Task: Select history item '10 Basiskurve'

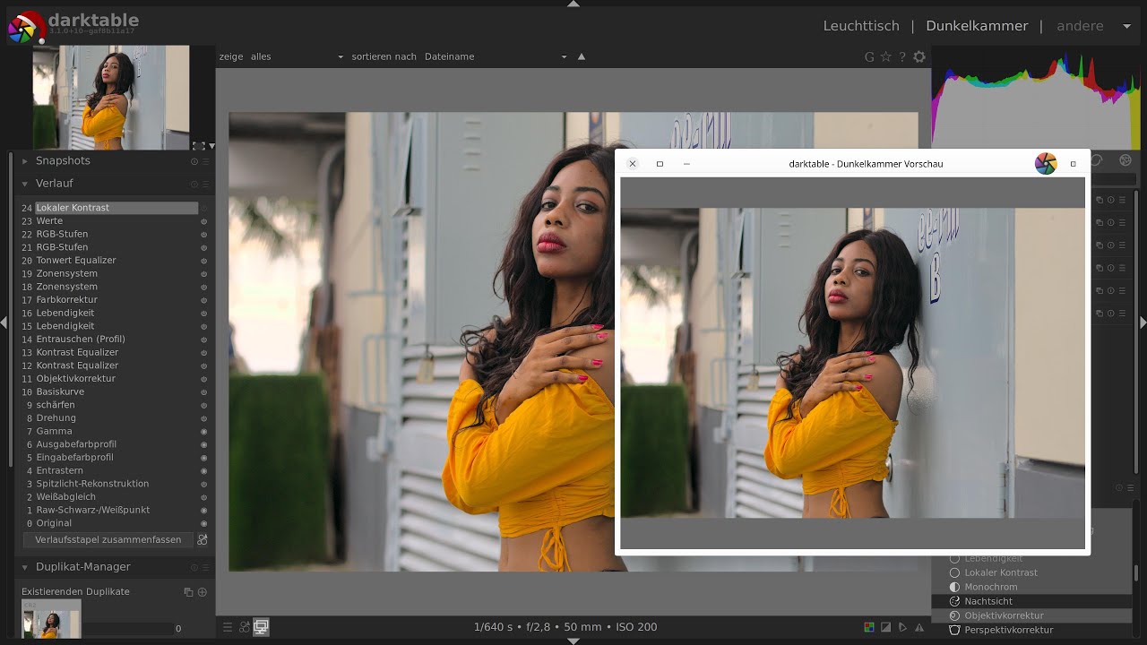Action: (109, 391)
